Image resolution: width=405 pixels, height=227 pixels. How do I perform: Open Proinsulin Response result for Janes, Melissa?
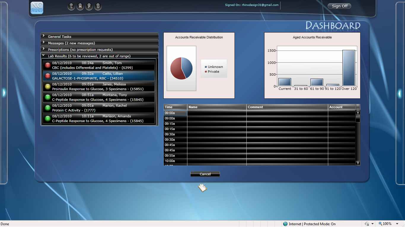99,87
